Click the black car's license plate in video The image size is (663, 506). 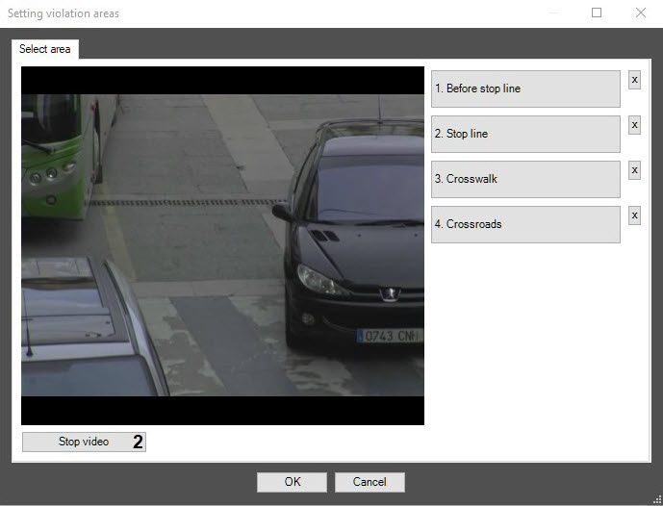pyautogui.click(x=390, y=336)
